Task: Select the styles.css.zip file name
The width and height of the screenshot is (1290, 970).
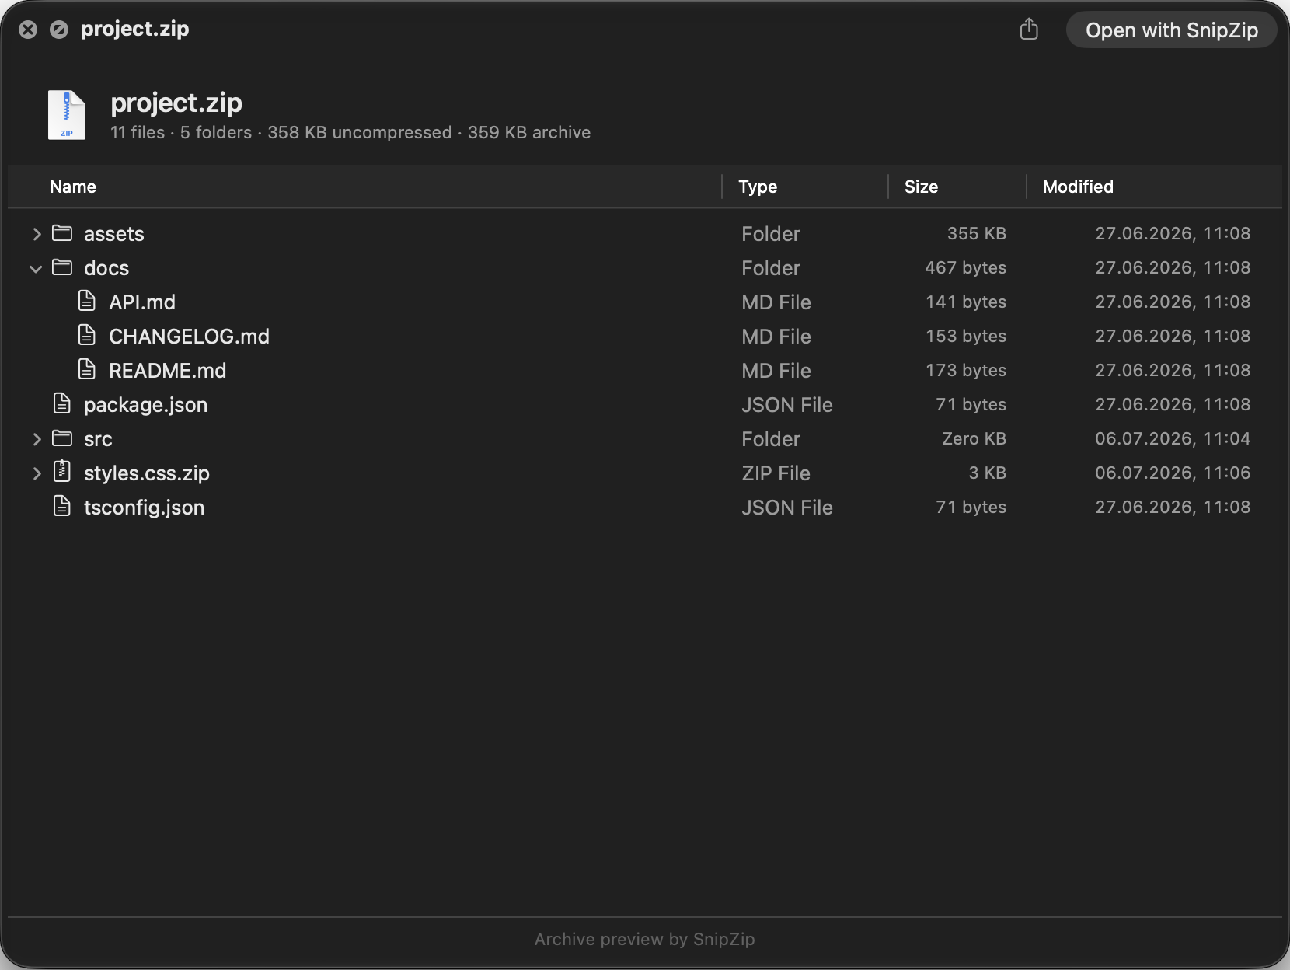Action: (147, 473)
